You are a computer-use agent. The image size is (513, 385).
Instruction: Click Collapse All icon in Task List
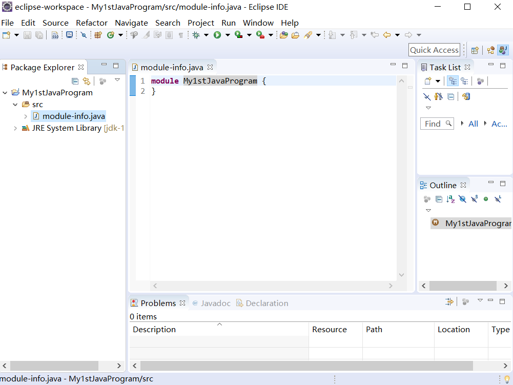[x=451, y=96]
